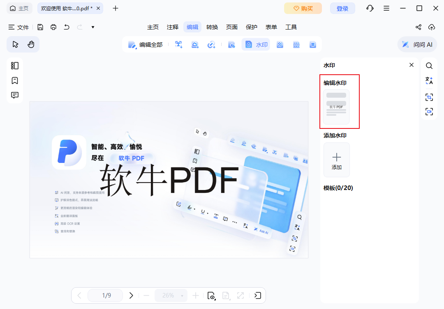Open the page thumbnails panel icon
The height and width of the screenshot is (309, 444).
(x=15, y=66)
